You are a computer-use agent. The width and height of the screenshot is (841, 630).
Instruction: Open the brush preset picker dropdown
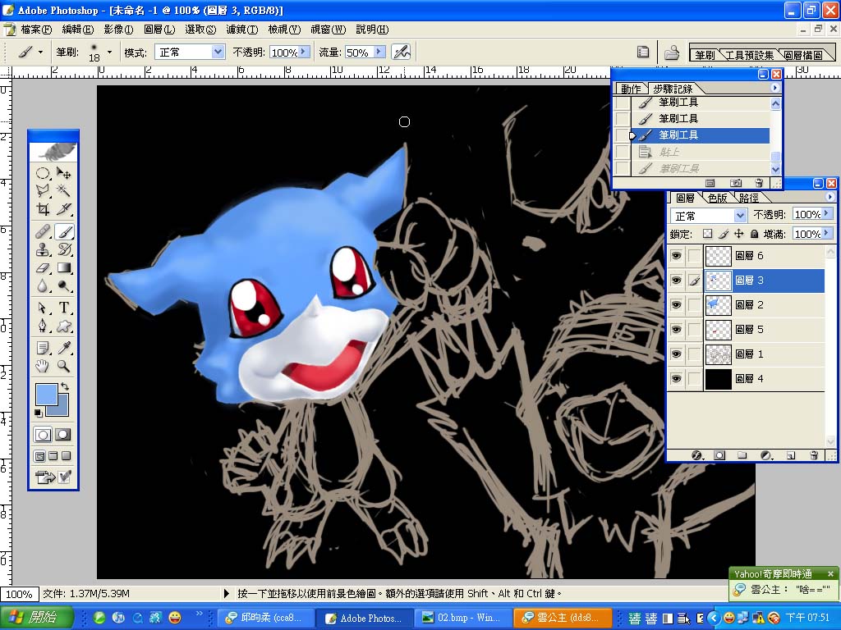tap(109, 52)
